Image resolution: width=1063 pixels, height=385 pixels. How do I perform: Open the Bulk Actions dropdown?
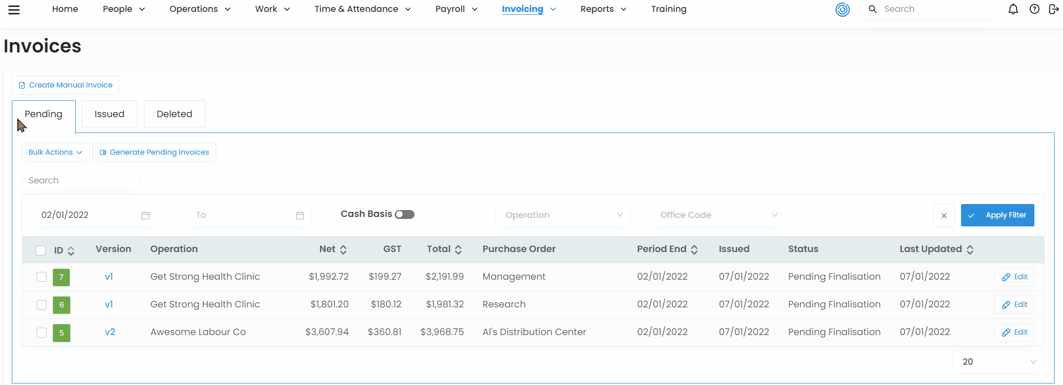55,152
